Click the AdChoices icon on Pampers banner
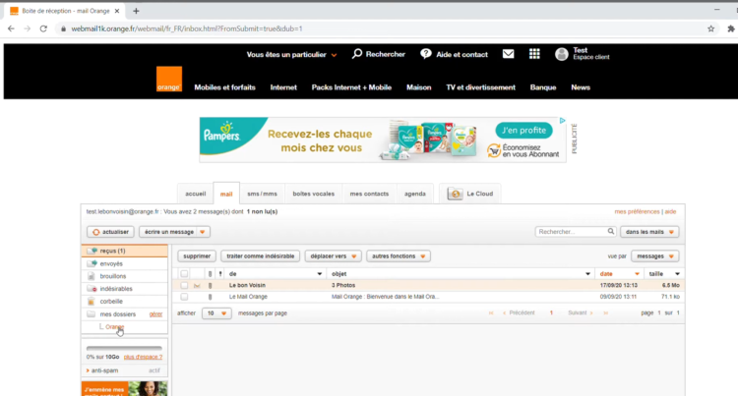 coord(562,121)
